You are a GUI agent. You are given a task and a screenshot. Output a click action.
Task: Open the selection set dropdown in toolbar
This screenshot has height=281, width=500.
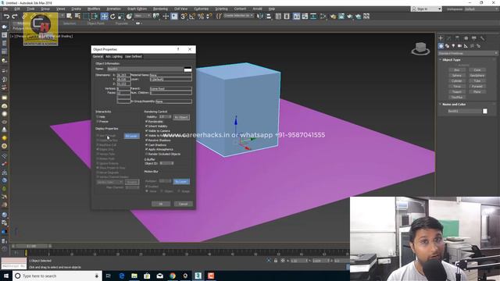(238, 16)
